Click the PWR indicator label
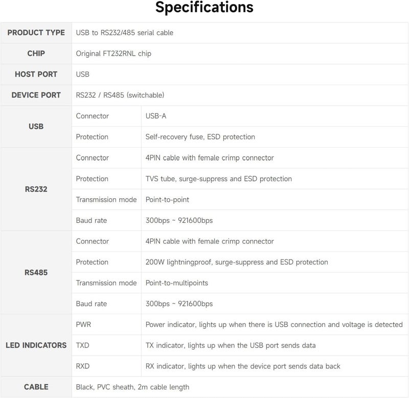This screenshot has height=398, width=409. (83, 324)
